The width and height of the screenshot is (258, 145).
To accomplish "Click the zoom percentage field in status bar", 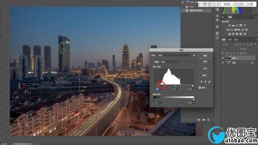I will [x=4, y=144].
